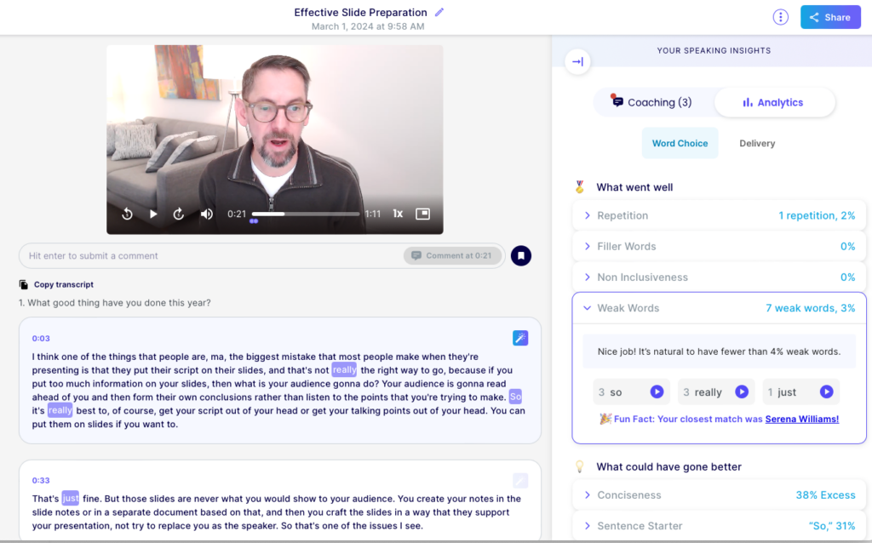This screenshot has width=872, height=543.
Task: Change playback speed 1x
Action: click(x=398, y=214)
